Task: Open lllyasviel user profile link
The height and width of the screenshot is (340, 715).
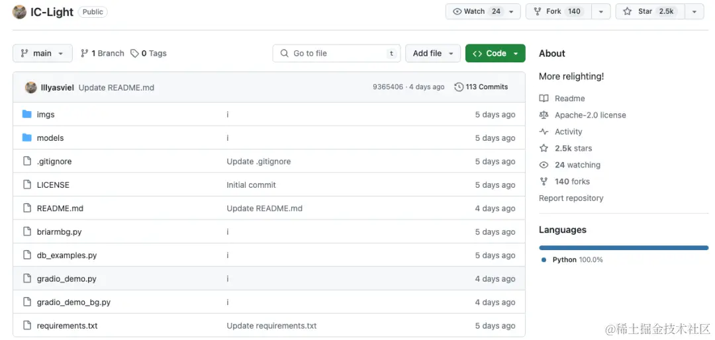Action: [x=58, y=87]
